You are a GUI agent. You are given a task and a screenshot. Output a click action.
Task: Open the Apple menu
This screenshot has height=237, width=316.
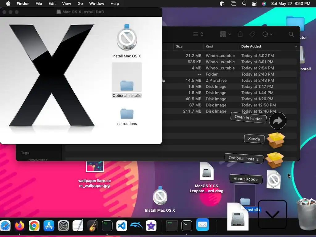(x=8, y=4)
